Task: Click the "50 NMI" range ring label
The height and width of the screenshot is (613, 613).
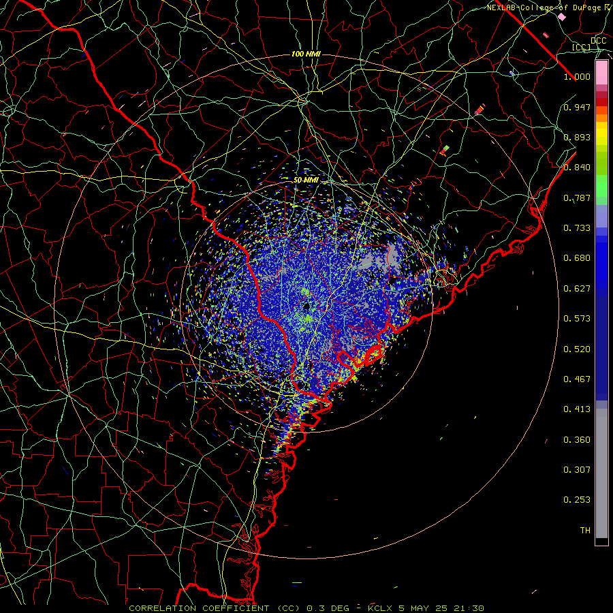Action: tap(306, 180)
